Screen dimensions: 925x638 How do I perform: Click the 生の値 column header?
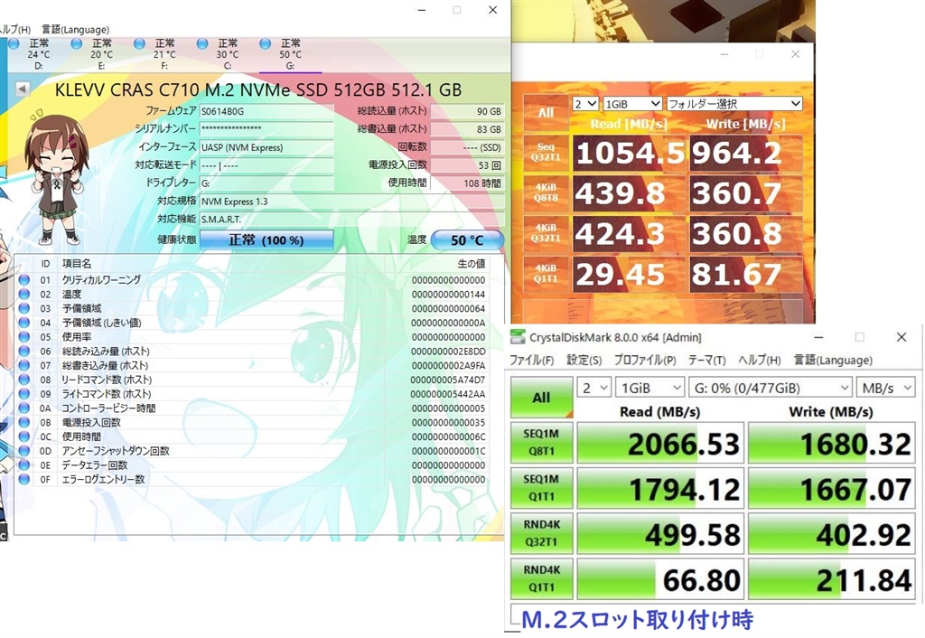471,263
